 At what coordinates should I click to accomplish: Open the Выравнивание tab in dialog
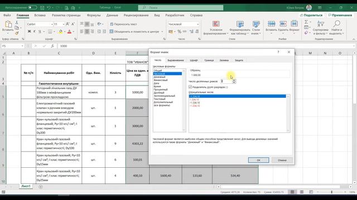pyautogui.click(x=176, y=61)
